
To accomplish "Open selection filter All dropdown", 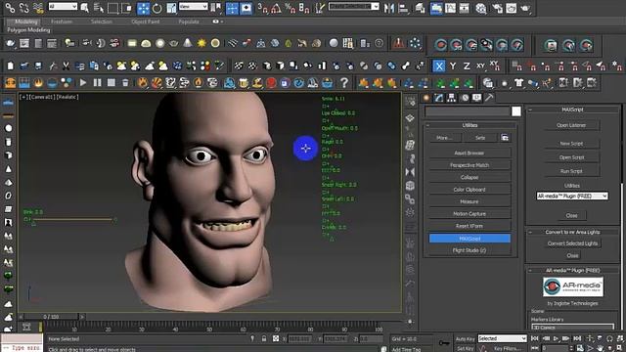I will [x=63, y=7].
